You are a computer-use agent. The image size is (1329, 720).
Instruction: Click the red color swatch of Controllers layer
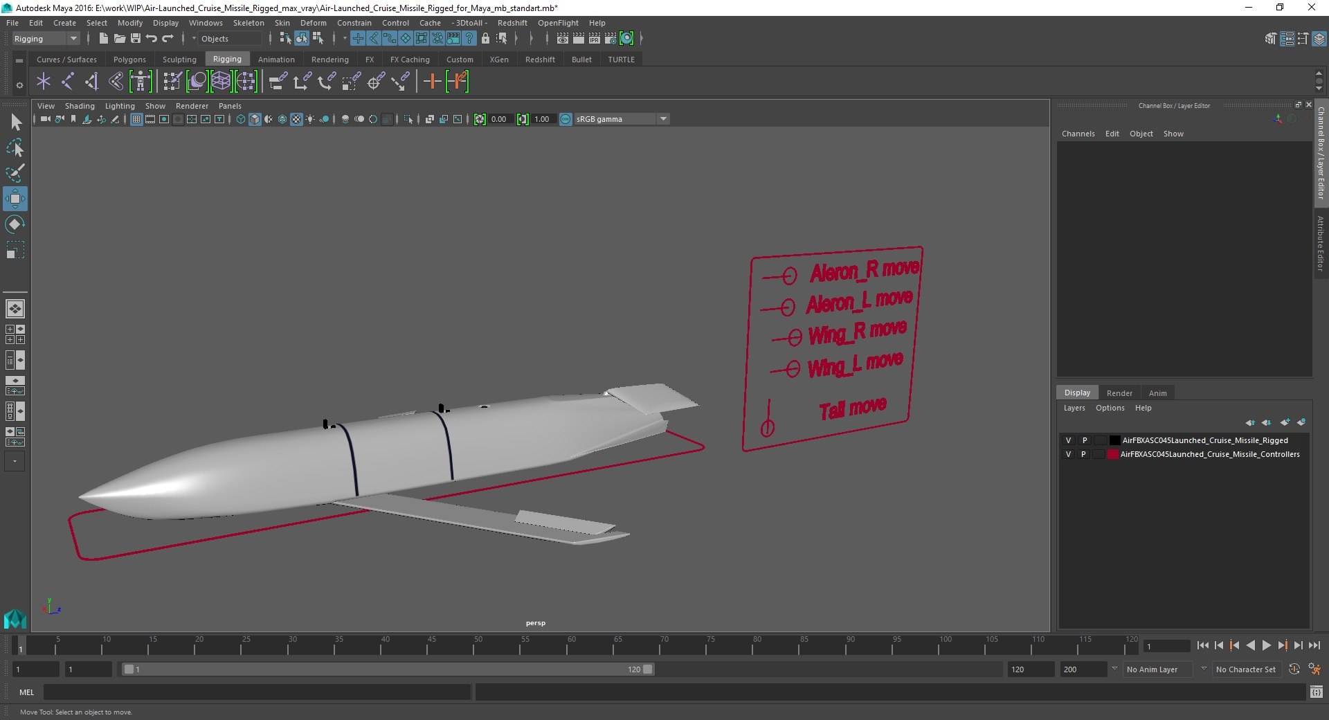(x=1113, y=454)
